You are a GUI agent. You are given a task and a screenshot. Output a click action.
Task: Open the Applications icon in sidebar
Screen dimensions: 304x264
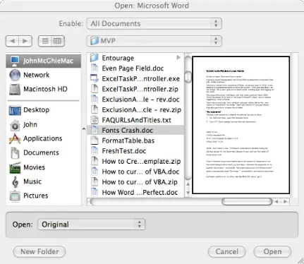point(15,138)
